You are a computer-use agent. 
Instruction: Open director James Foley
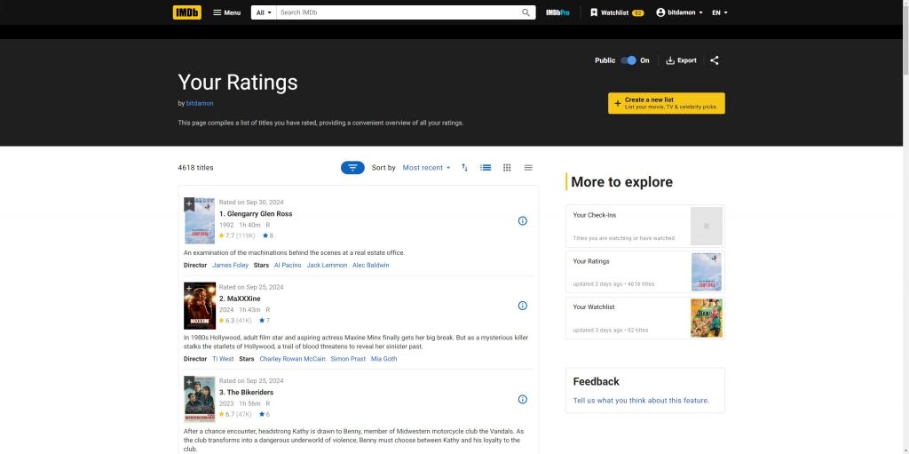tap(230, 266)
